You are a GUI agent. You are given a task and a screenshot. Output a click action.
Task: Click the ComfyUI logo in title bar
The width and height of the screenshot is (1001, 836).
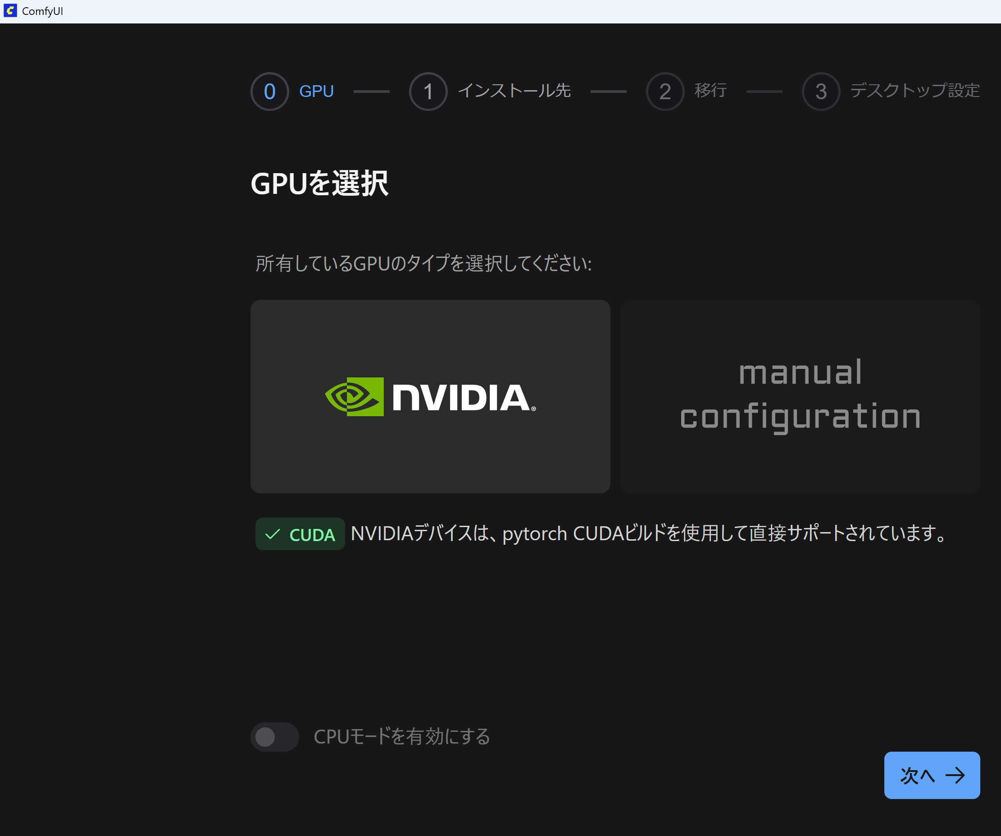click(10, 10)
